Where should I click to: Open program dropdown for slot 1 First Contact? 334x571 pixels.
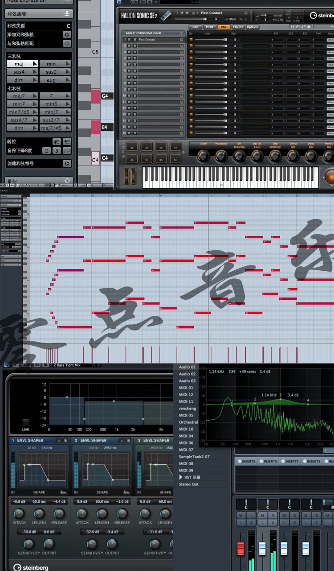pos(182,40)
